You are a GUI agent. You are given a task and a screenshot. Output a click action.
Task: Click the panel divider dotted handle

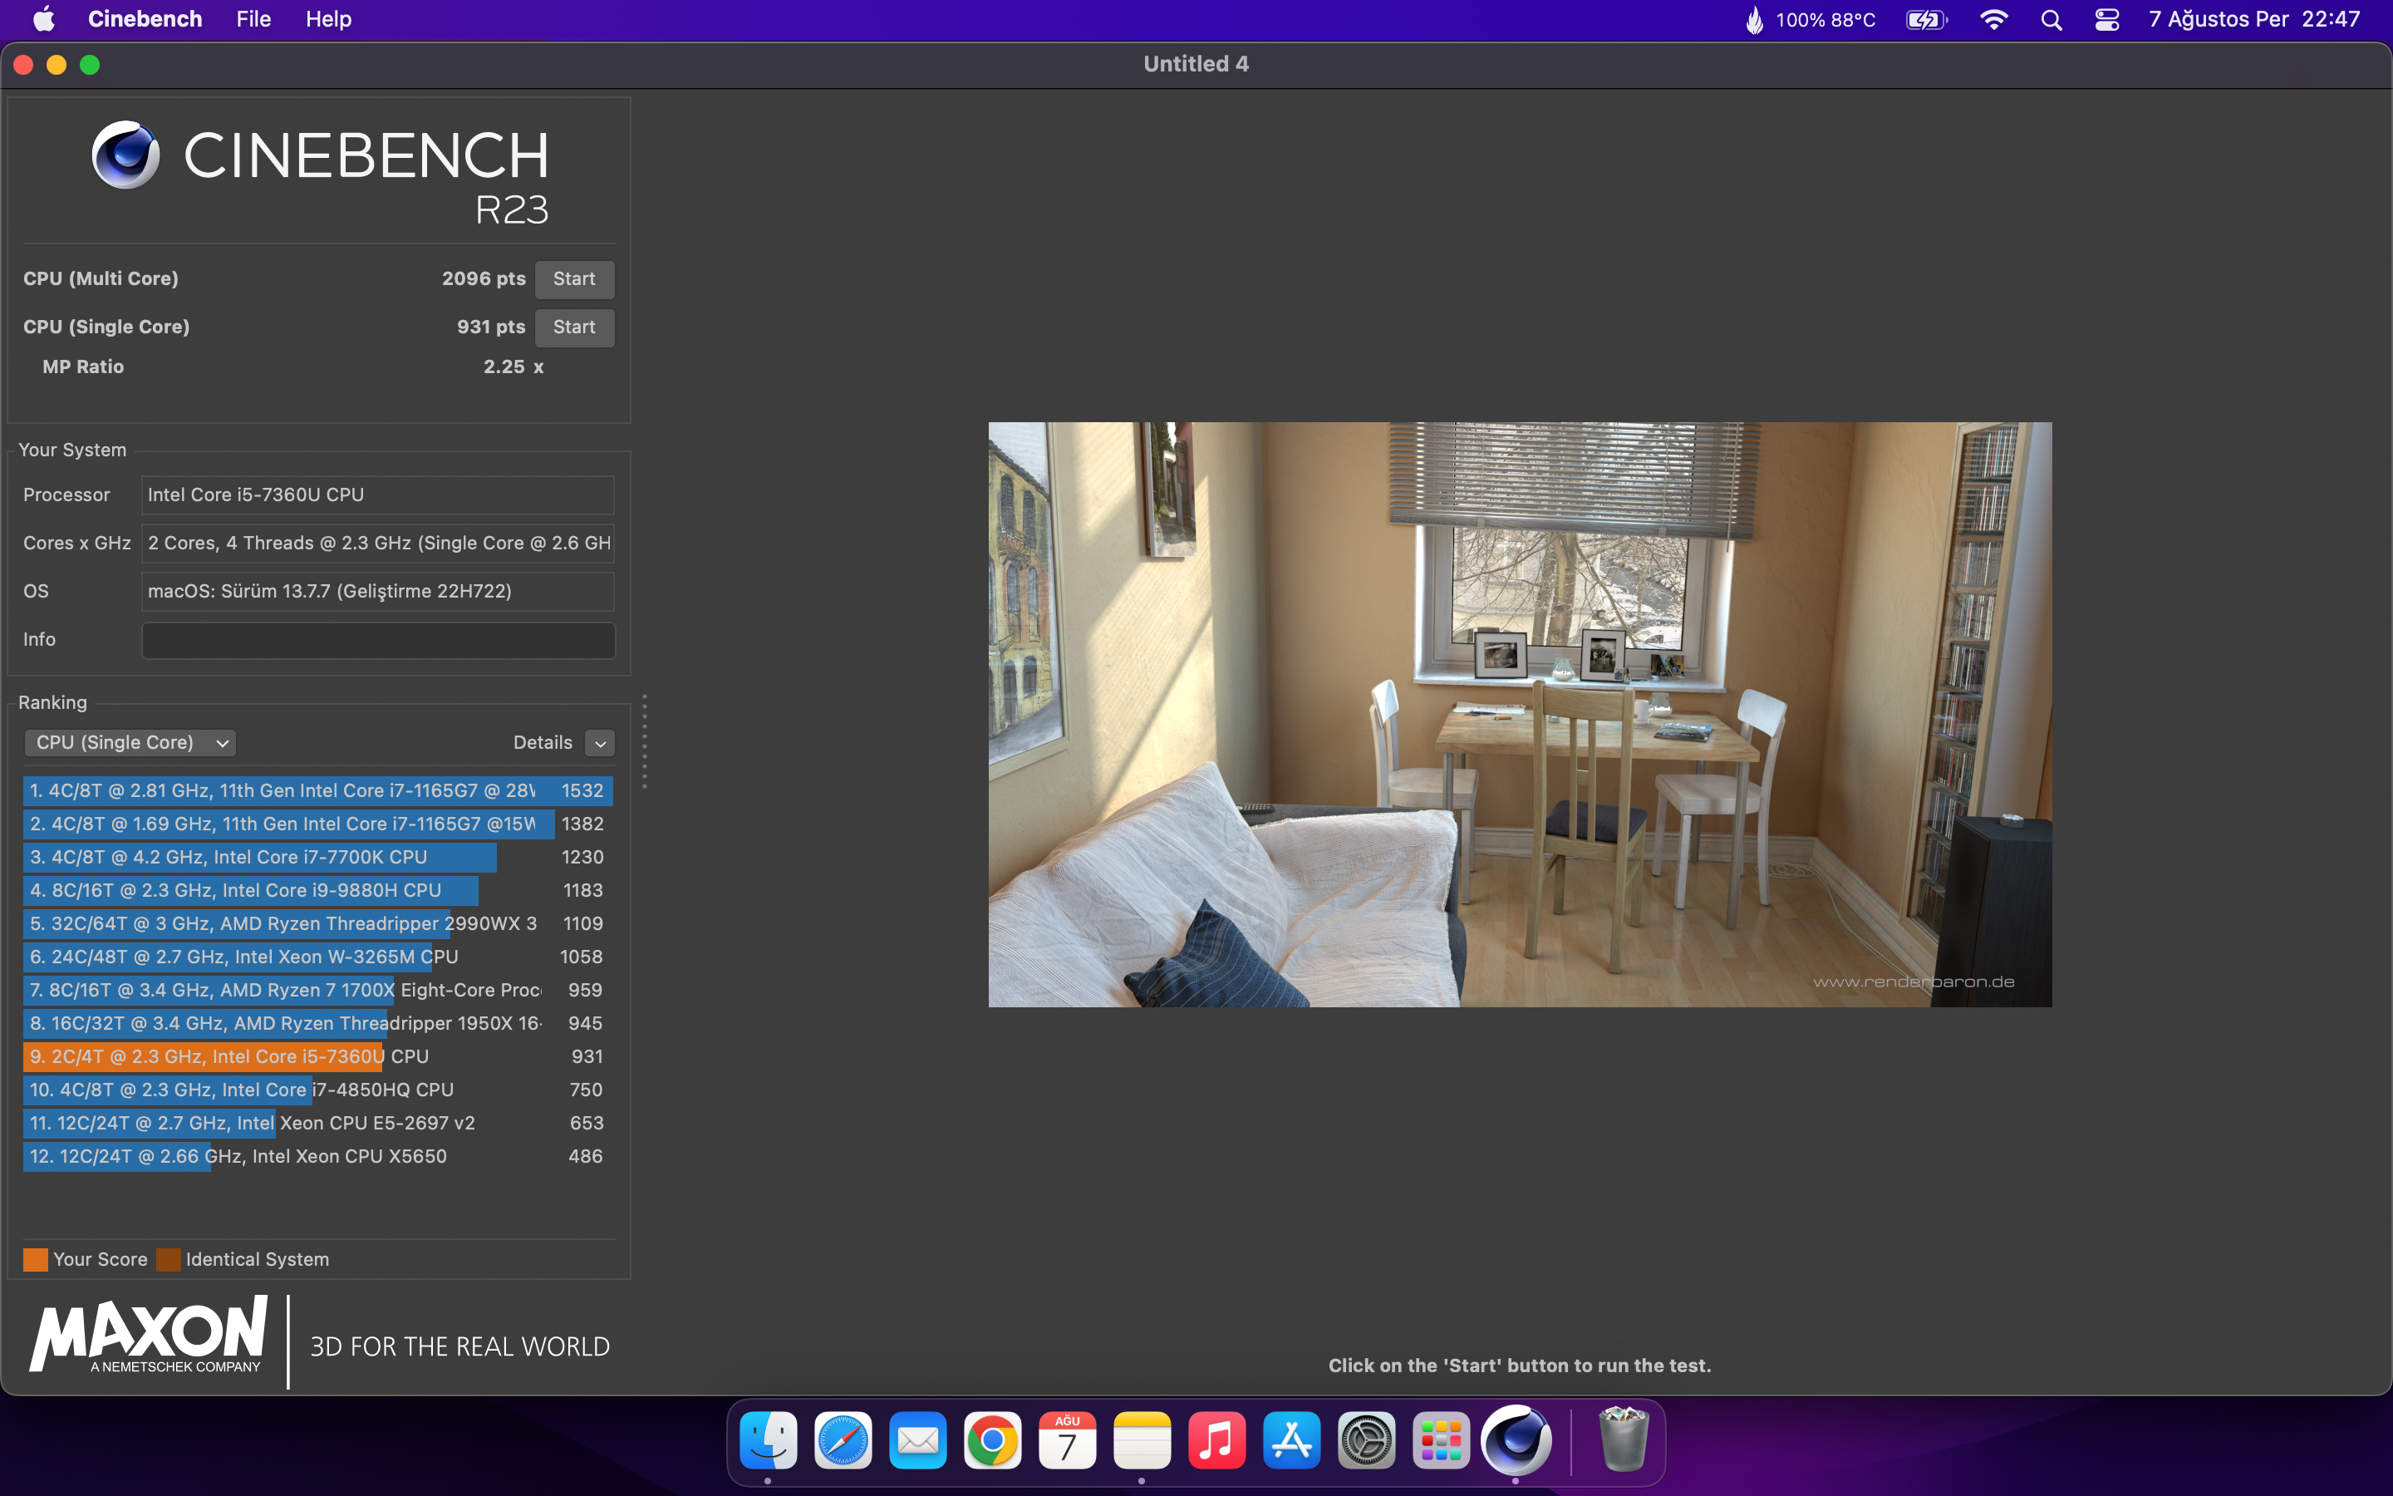[x=645, y=740]
